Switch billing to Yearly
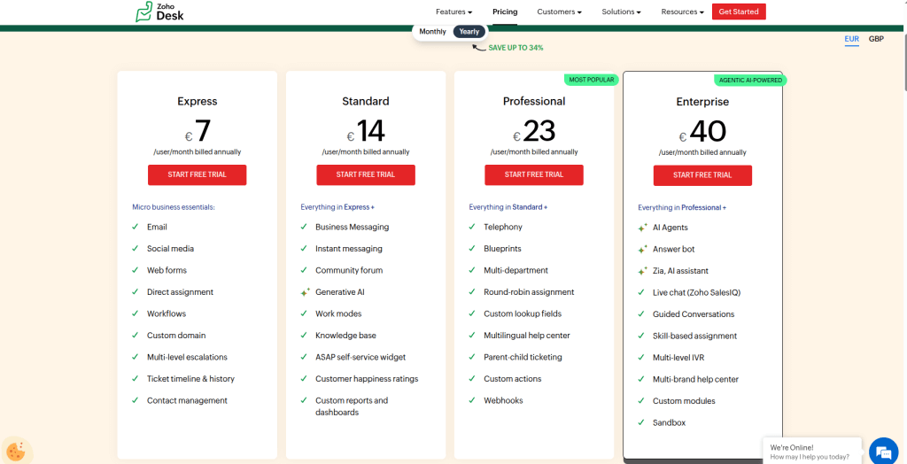Screen dimensions: 907x464 tap(469, 32)
